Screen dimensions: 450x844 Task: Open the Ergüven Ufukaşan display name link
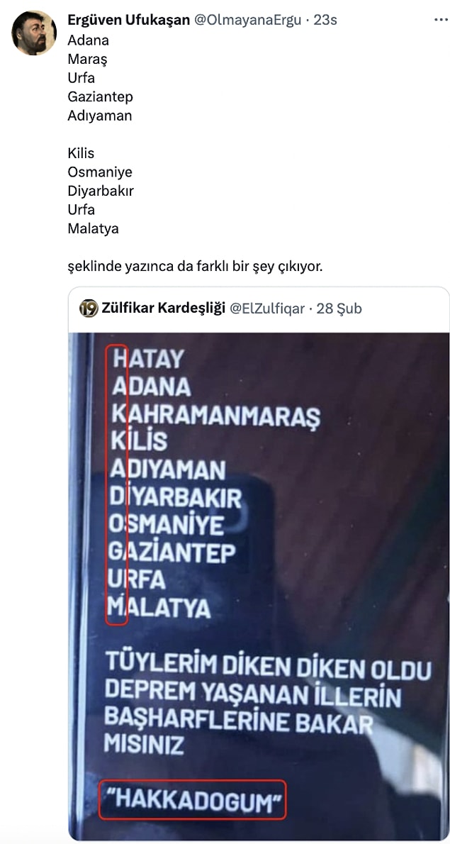pos(128,21)
